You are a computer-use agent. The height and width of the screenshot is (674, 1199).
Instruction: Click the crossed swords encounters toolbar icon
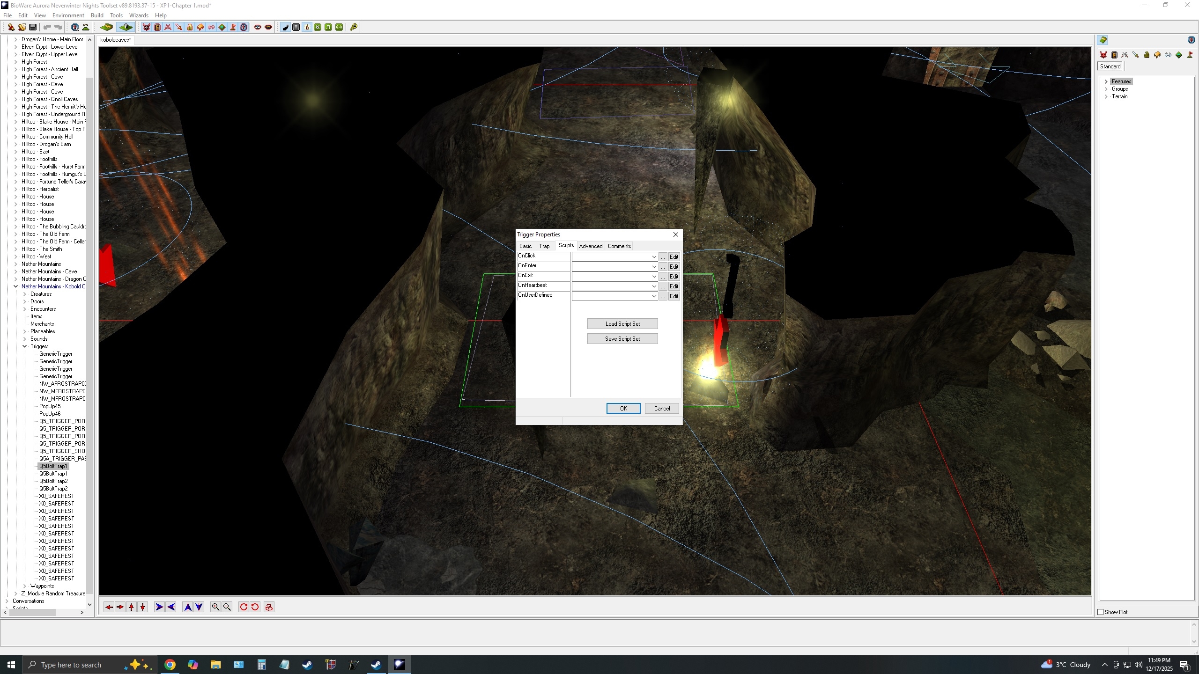168,27
